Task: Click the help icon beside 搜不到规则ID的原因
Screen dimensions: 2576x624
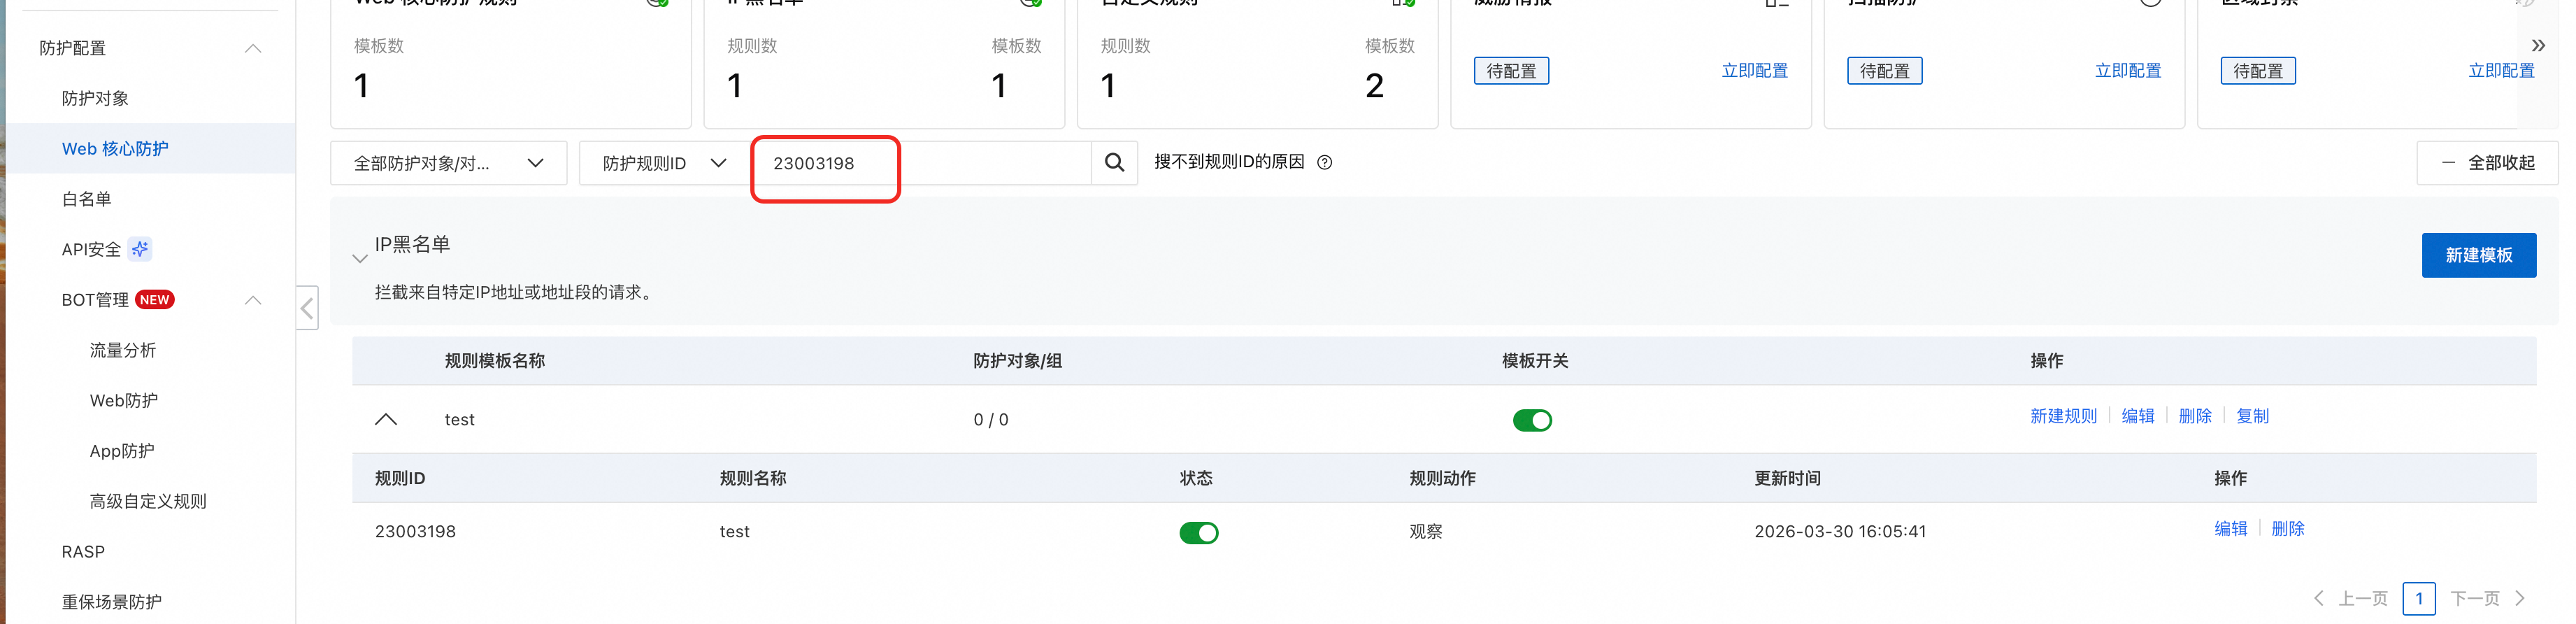Action: coord(1325,162)
